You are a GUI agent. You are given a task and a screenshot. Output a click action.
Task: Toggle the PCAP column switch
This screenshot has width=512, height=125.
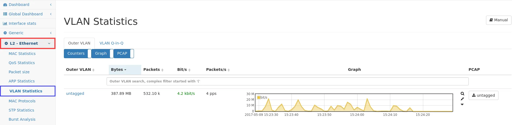132,54
